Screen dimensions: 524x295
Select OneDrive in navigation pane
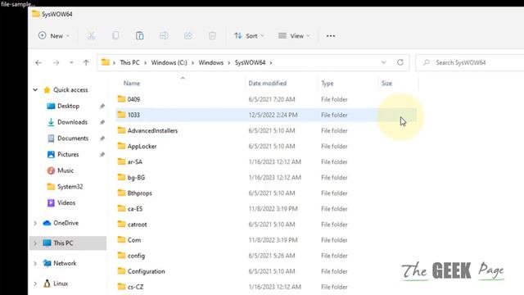(x=65, y=223)
